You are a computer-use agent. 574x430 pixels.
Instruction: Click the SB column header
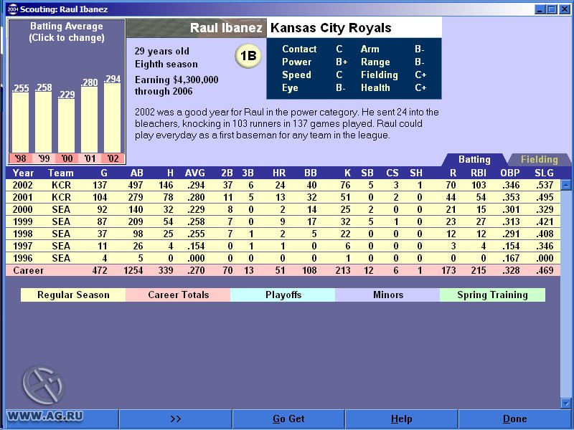point(367,173)
